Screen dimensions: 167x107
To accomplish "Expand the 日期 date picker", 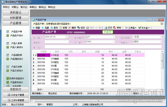I will [x=67, y=37].
